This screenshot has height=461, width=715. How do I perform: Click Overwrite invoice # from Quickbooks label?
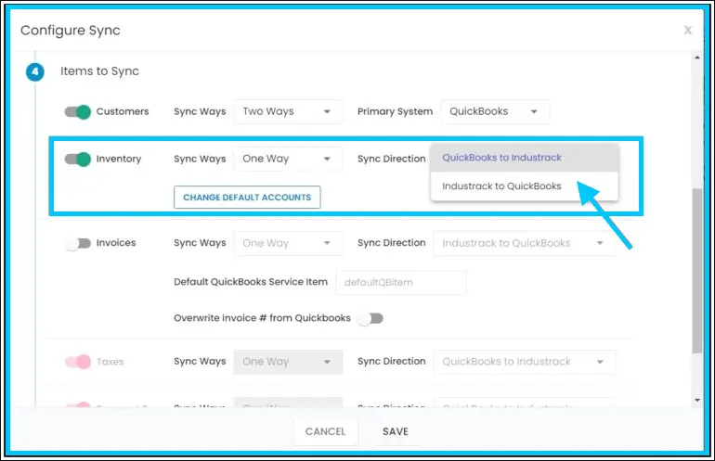click(262, 318)
